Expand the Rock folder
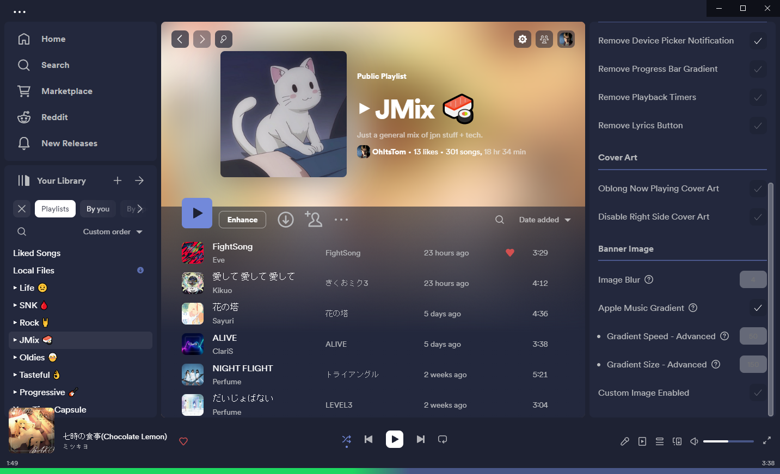Image resolution: width=780 pixels, height=474 pixels. click(15, 322)
